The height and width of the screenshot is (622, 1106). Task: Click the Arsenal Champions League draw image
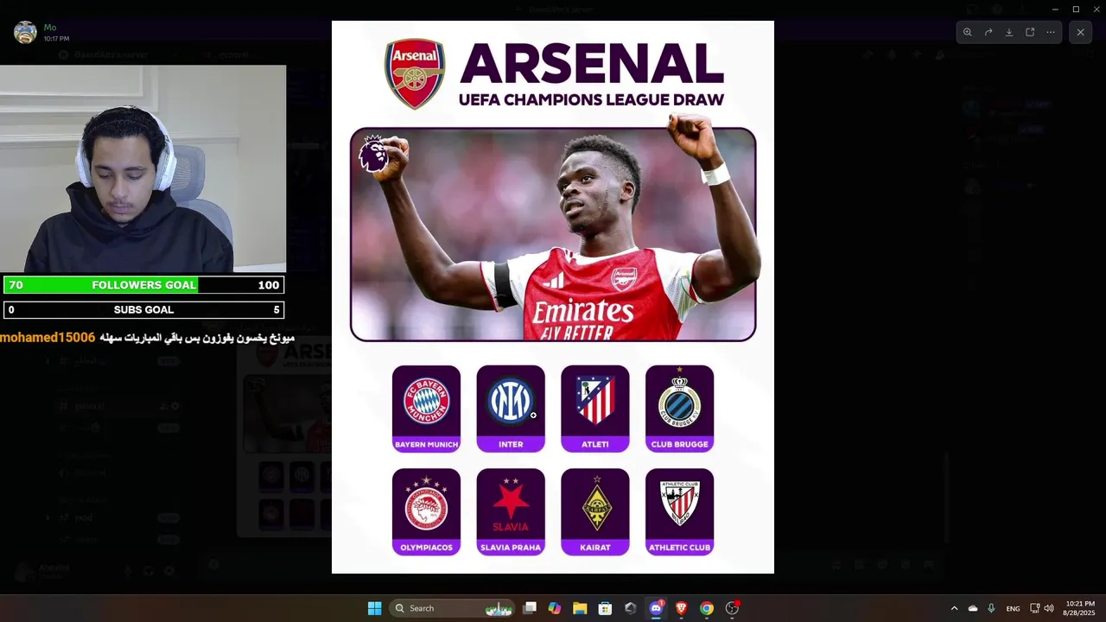point(553,297)
